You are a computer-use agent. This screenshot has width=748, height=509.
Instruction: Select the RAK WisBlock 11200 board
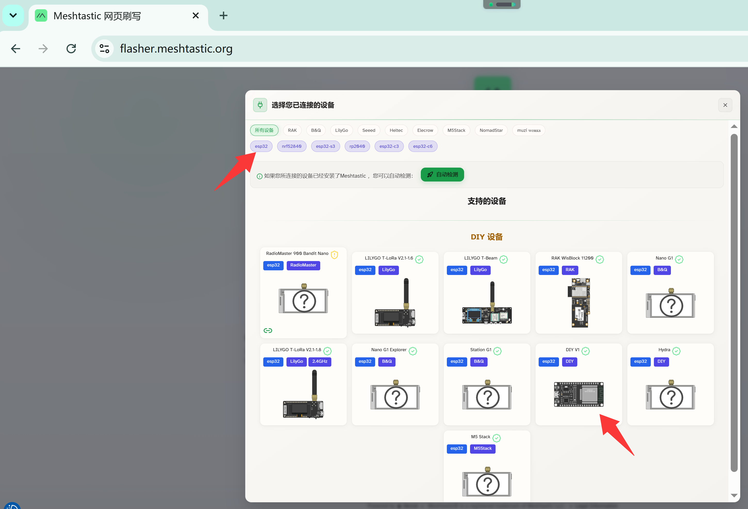point(579,292)
